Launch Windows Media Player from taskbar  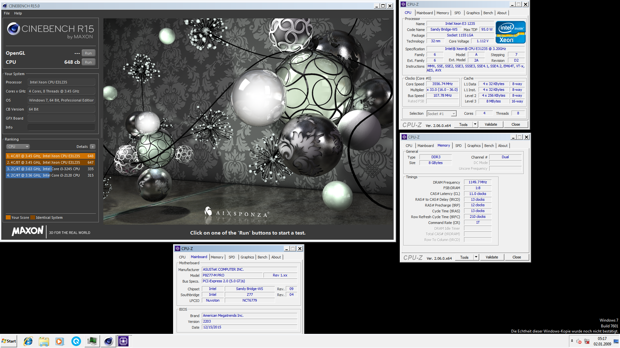(x=60, y=341)
